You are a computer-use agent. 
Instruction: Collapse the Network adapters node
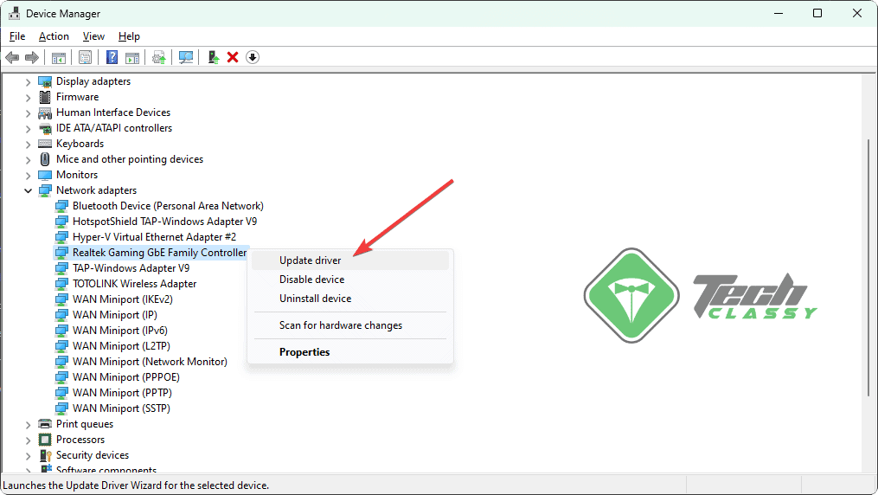pyautogui.click(x=28, y=191)
